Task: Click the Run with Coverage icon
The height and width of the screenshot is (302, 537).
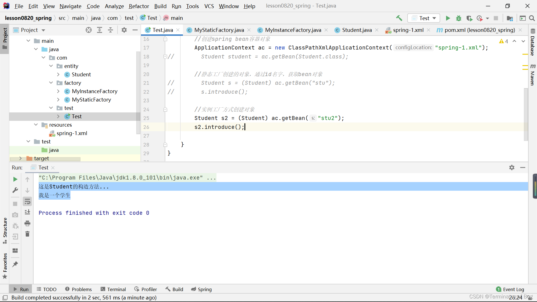Action: (x=469, y=18)
